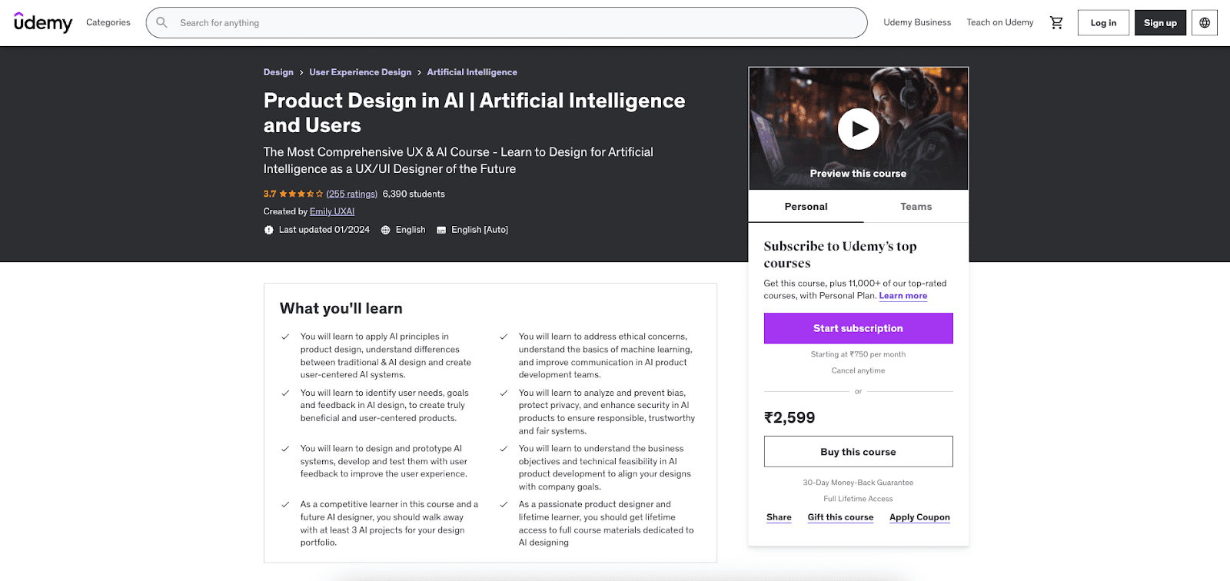Click Gift this course link
Image resolution: width=1230 pixels, height=581 pixels.
(840, 517)
